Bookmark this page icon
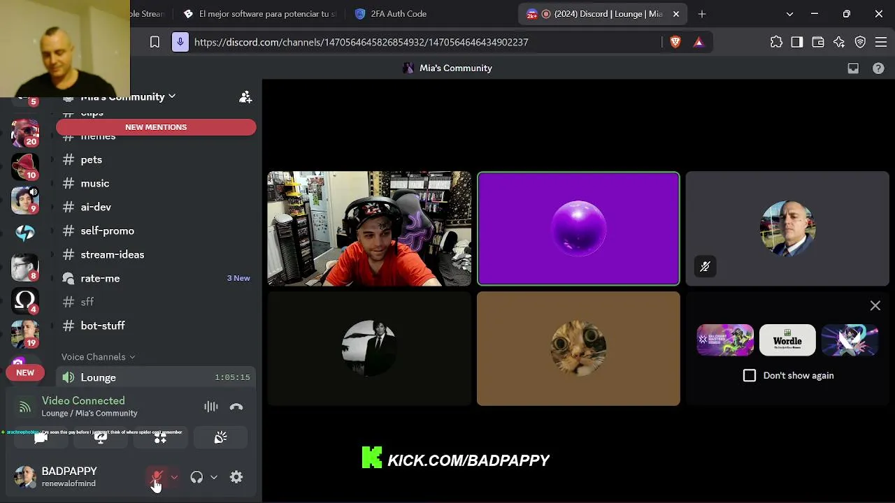The width and height of the screenshot is (895, 503). point(155,42)
